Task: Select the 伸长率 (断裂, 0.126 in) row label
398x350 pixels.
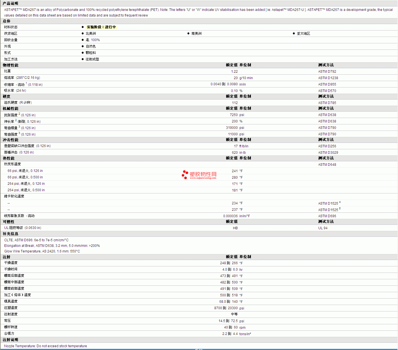Action: 22,121
